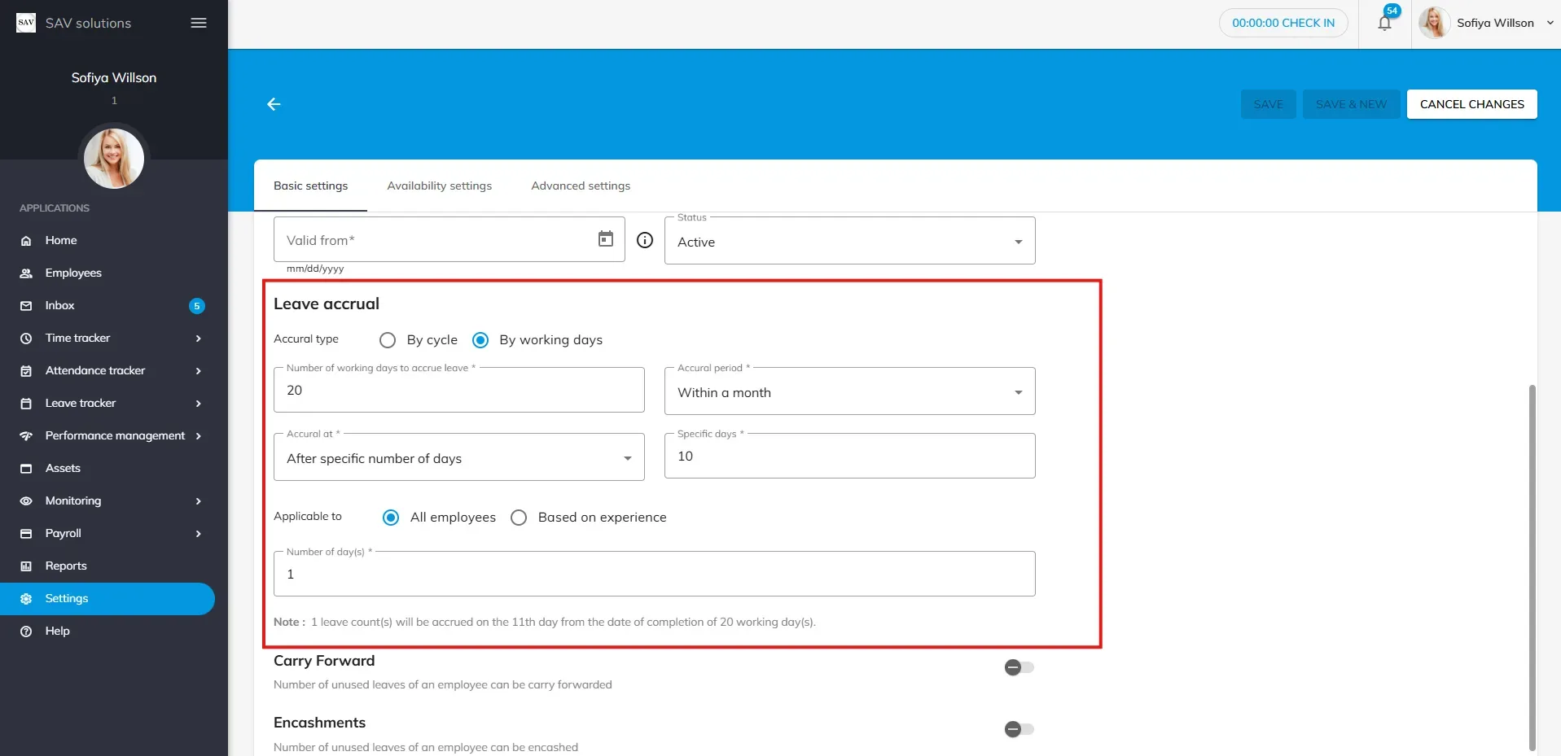Image resolution: width=1561 pixels, height=756 pixels.
Task: Click the Leave accrual heading
Action: coord(327,304)
